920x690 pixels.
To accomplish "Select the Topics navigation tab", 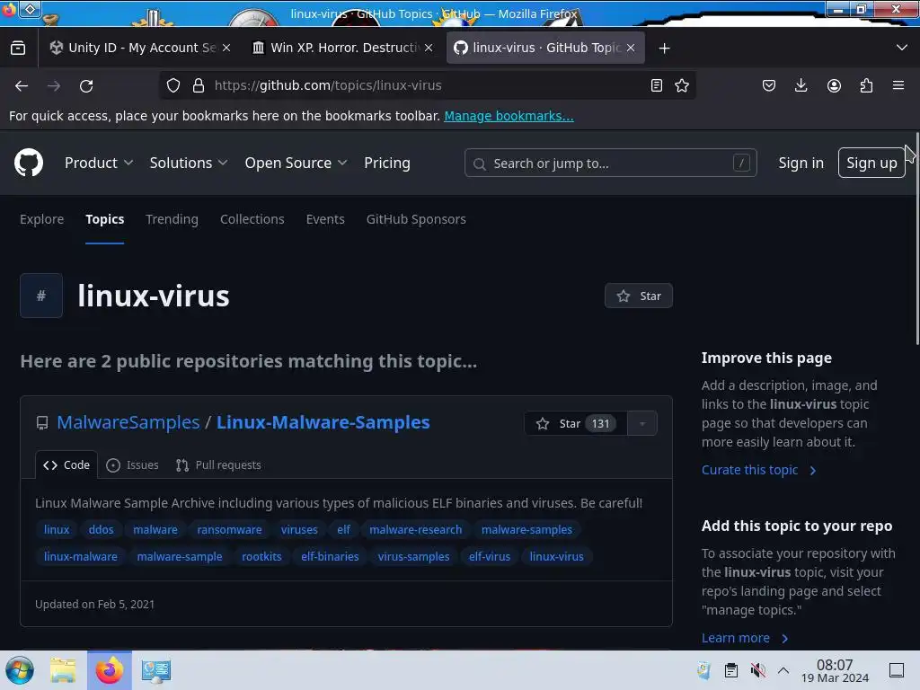I will [104, 219].
